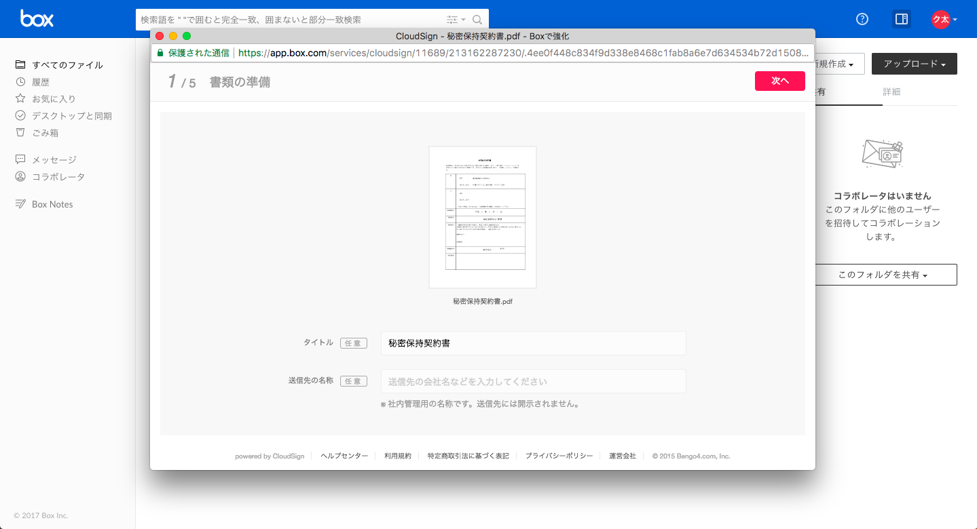The height and width of the screenshot is (529, 977).
Task: Click the 送信先の名称 input field
Action: [533, 381]
